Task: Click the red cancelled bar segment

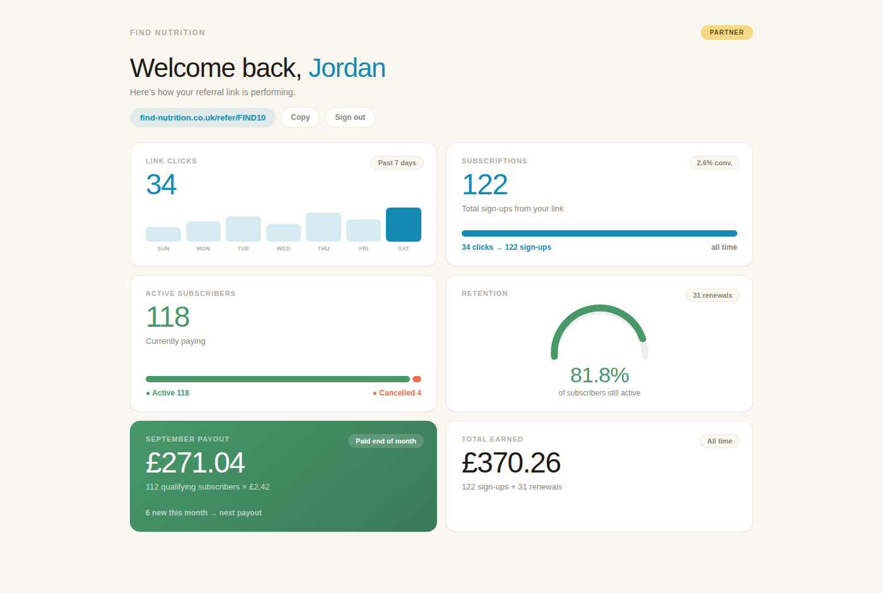Action: pos(417,379)
